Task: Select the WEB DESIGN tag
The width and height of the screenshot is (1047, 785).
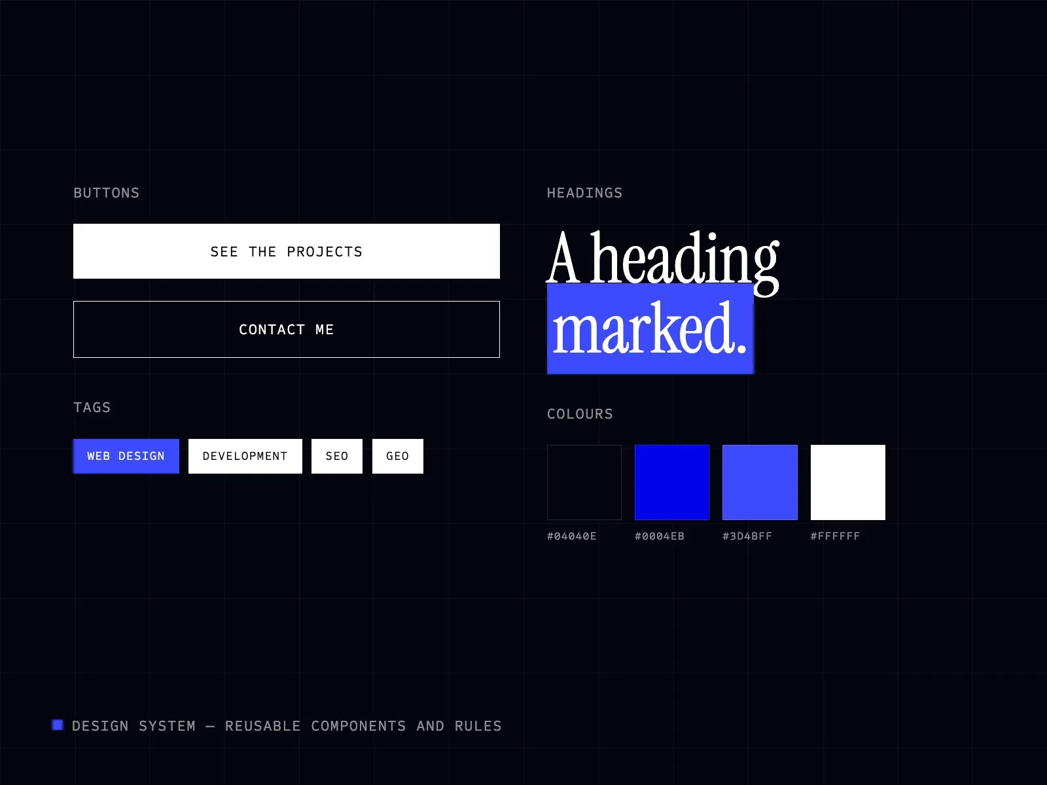Action: [x=126, y=456]
